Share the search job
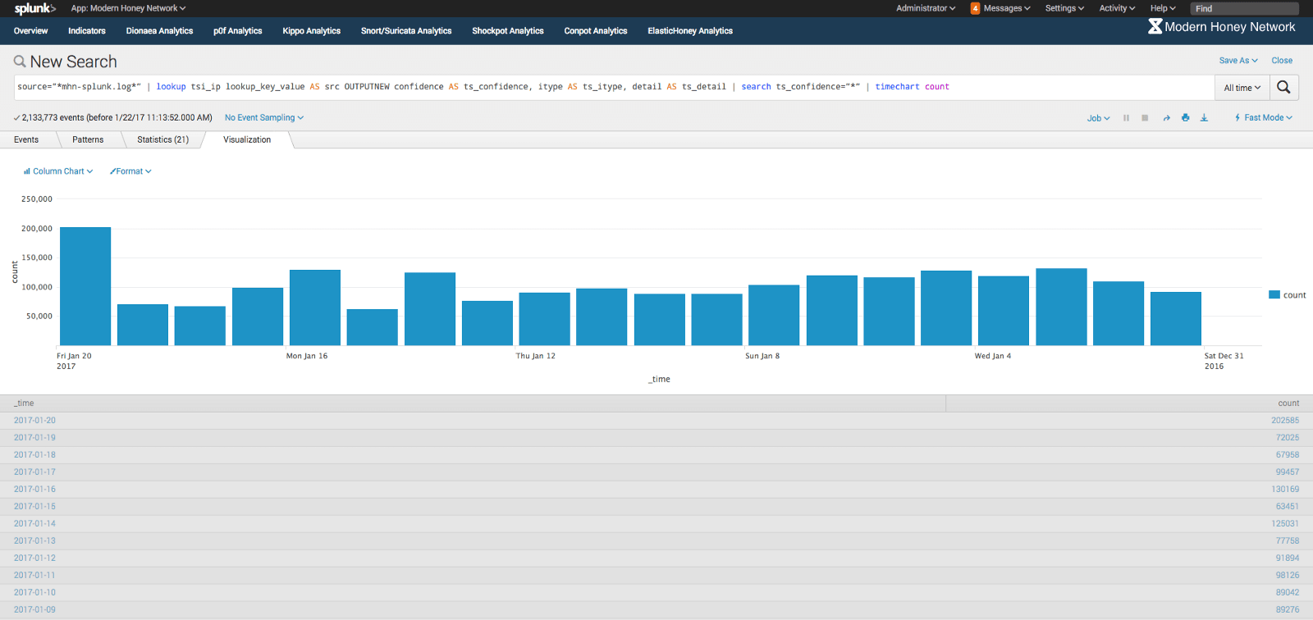Image resolution: width=1313 pixels, height=620 pixels. click(x=1166, y=118)
